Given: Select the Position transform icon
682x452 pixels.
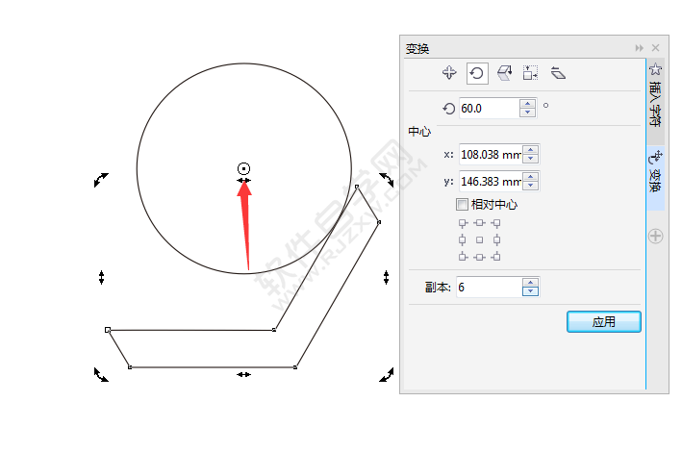Looking at the screenshot, I should pyautogui.click(x=448, y=73).
